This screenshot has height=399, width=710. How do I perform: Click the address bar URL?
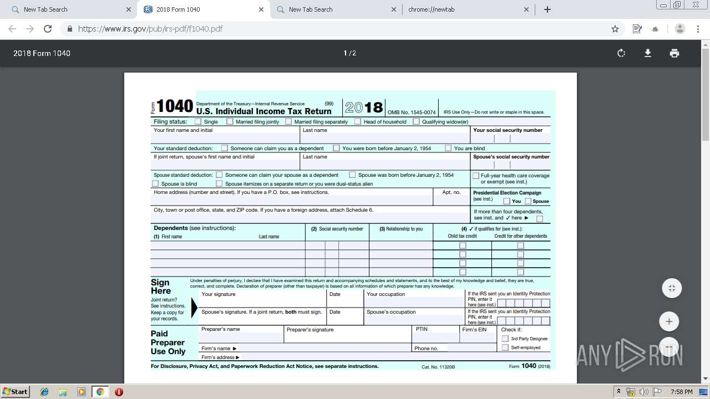(150, 29)
